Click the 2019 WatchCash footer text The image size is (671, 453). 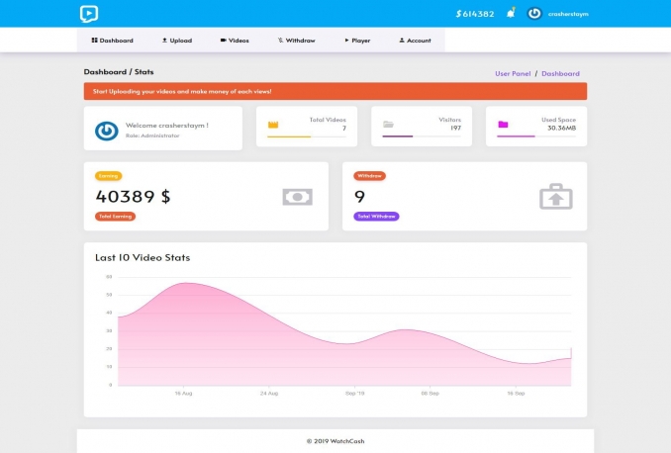335,441
